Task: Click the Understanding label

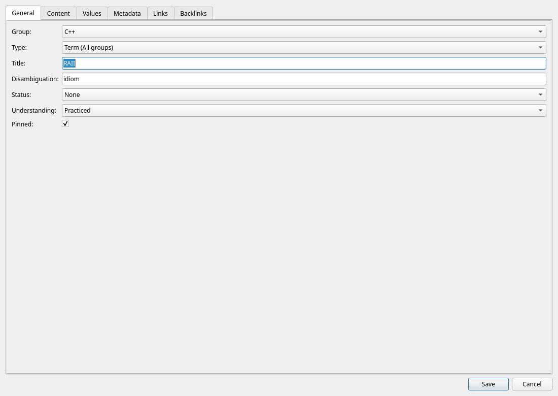Action: 34,110
